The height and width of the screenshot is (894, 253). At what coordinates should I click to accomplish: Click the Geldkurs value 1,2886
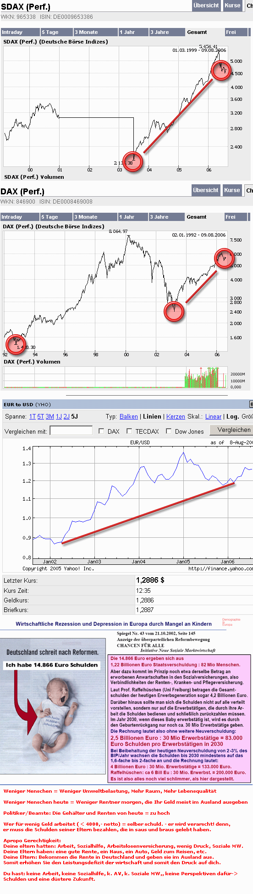[x=145, y=600]
